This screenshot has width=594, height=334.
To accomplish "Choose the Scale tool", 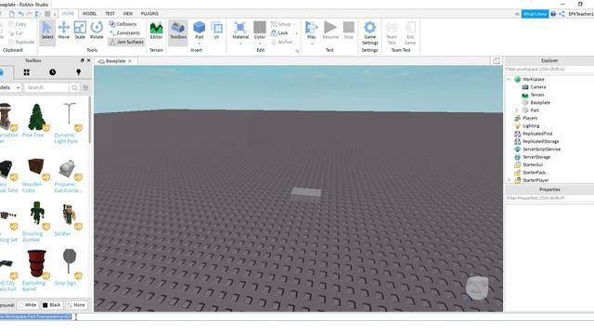I will coord(80,31).
